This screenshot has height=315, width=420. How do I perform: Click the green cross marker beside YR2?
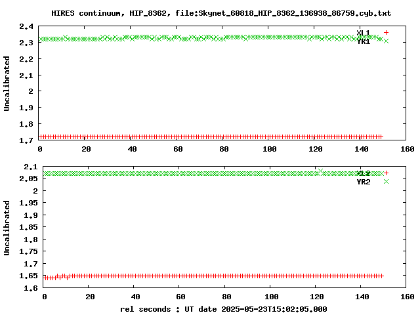click(x=386, y=182)
